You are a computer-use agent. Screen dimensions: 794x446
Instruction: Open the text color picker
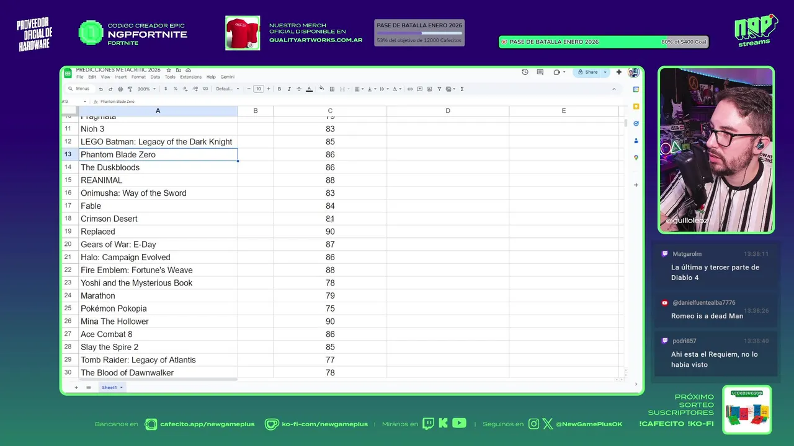pos(310,89)
